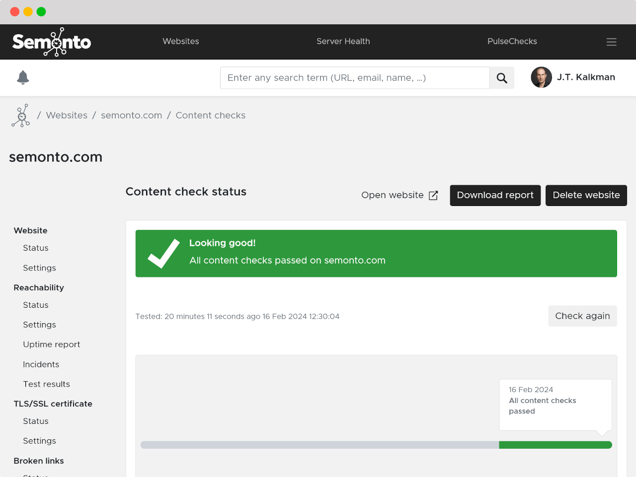
Task: Click the Content checks breadcrumb
Action: 211,116
